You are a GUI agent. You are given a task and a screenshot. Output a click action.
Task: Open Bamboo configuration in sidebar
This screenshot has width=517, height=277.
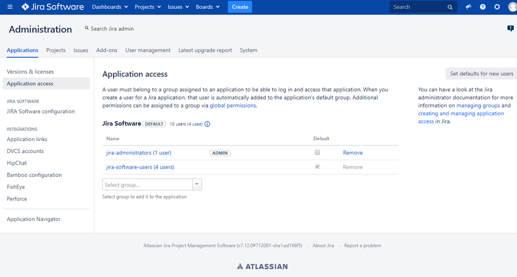[34, 175]
